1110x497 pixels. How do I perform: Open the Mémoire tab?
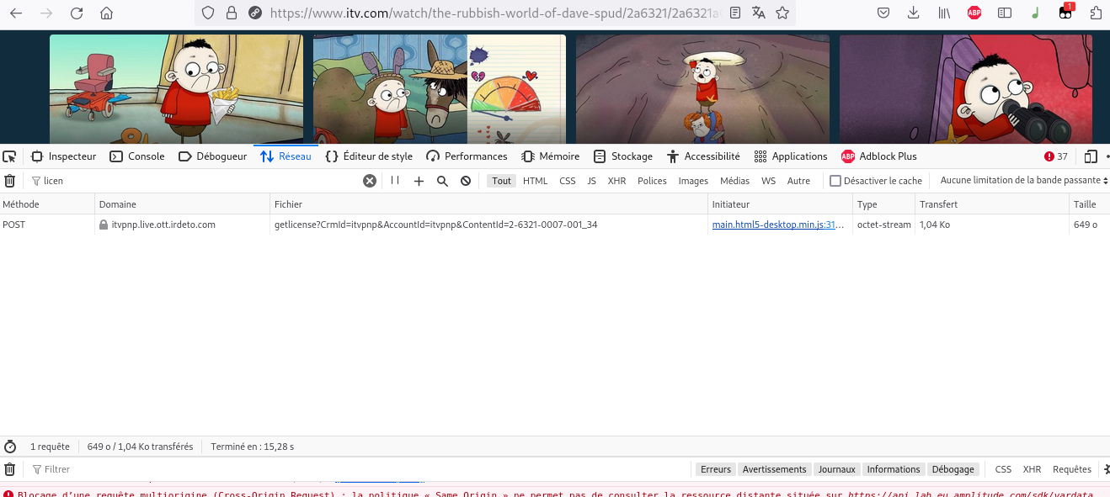(x=551, y=156)
